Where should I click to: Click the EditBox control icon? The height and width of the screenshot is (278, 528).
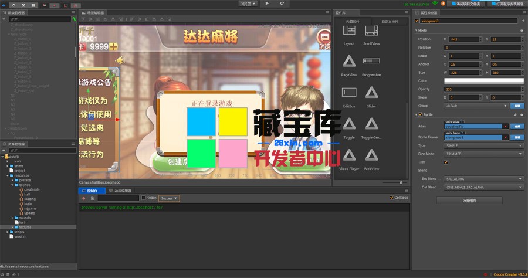349,92
